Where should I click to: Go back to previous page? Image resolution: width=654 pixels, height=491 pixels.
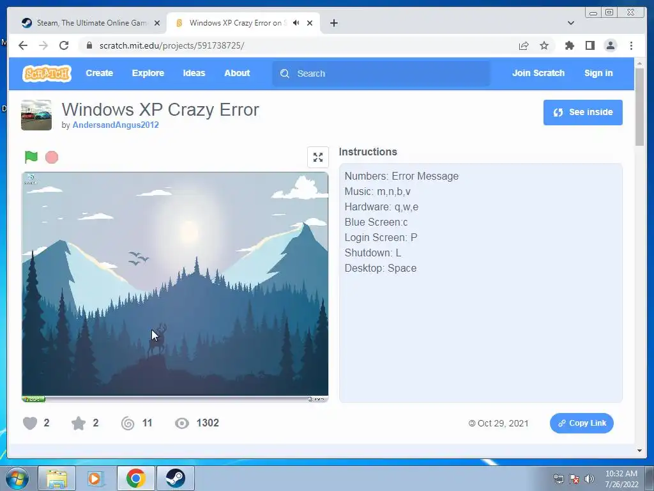point(23,45)
